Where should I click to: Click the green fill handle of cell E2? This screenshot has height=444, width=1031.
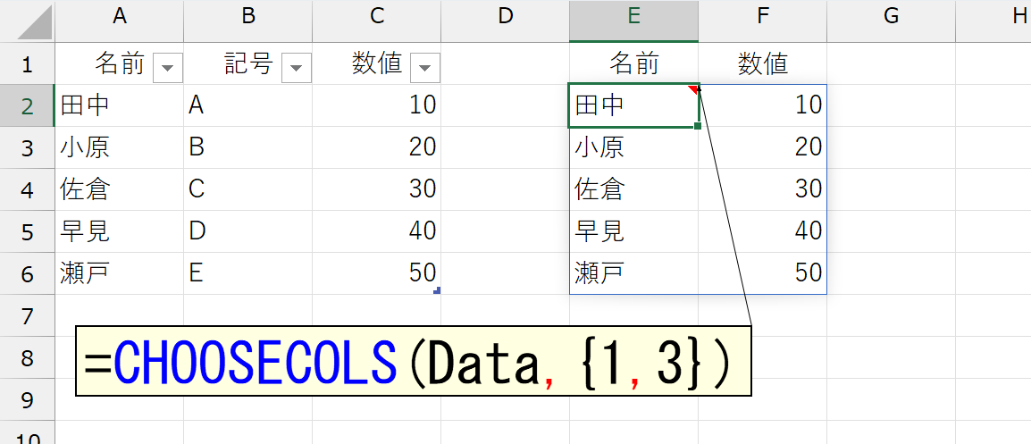click(x=698, y=126)
